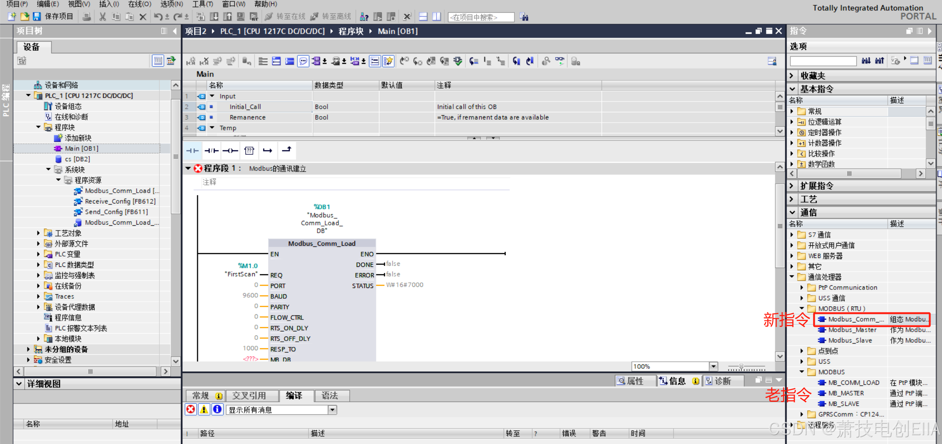Select Modbus_Master instruction in the list
Viewport: 942px width, 444px height.
click(x=852, y=330)
